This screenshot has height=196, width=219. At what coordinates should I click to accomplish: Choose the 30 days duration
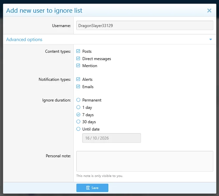click(78, 122)
